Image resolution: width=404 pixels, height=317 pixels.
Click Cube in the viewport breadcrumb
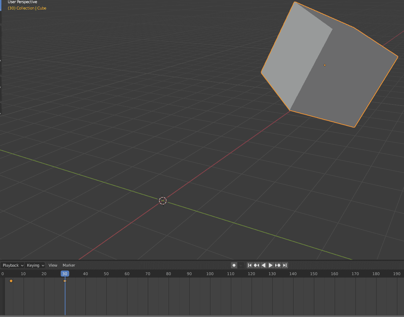coord(42,8)
